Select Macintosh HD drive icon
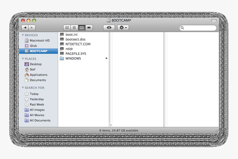The height and width of the screenshot is (159, 238). click(27, 40)
